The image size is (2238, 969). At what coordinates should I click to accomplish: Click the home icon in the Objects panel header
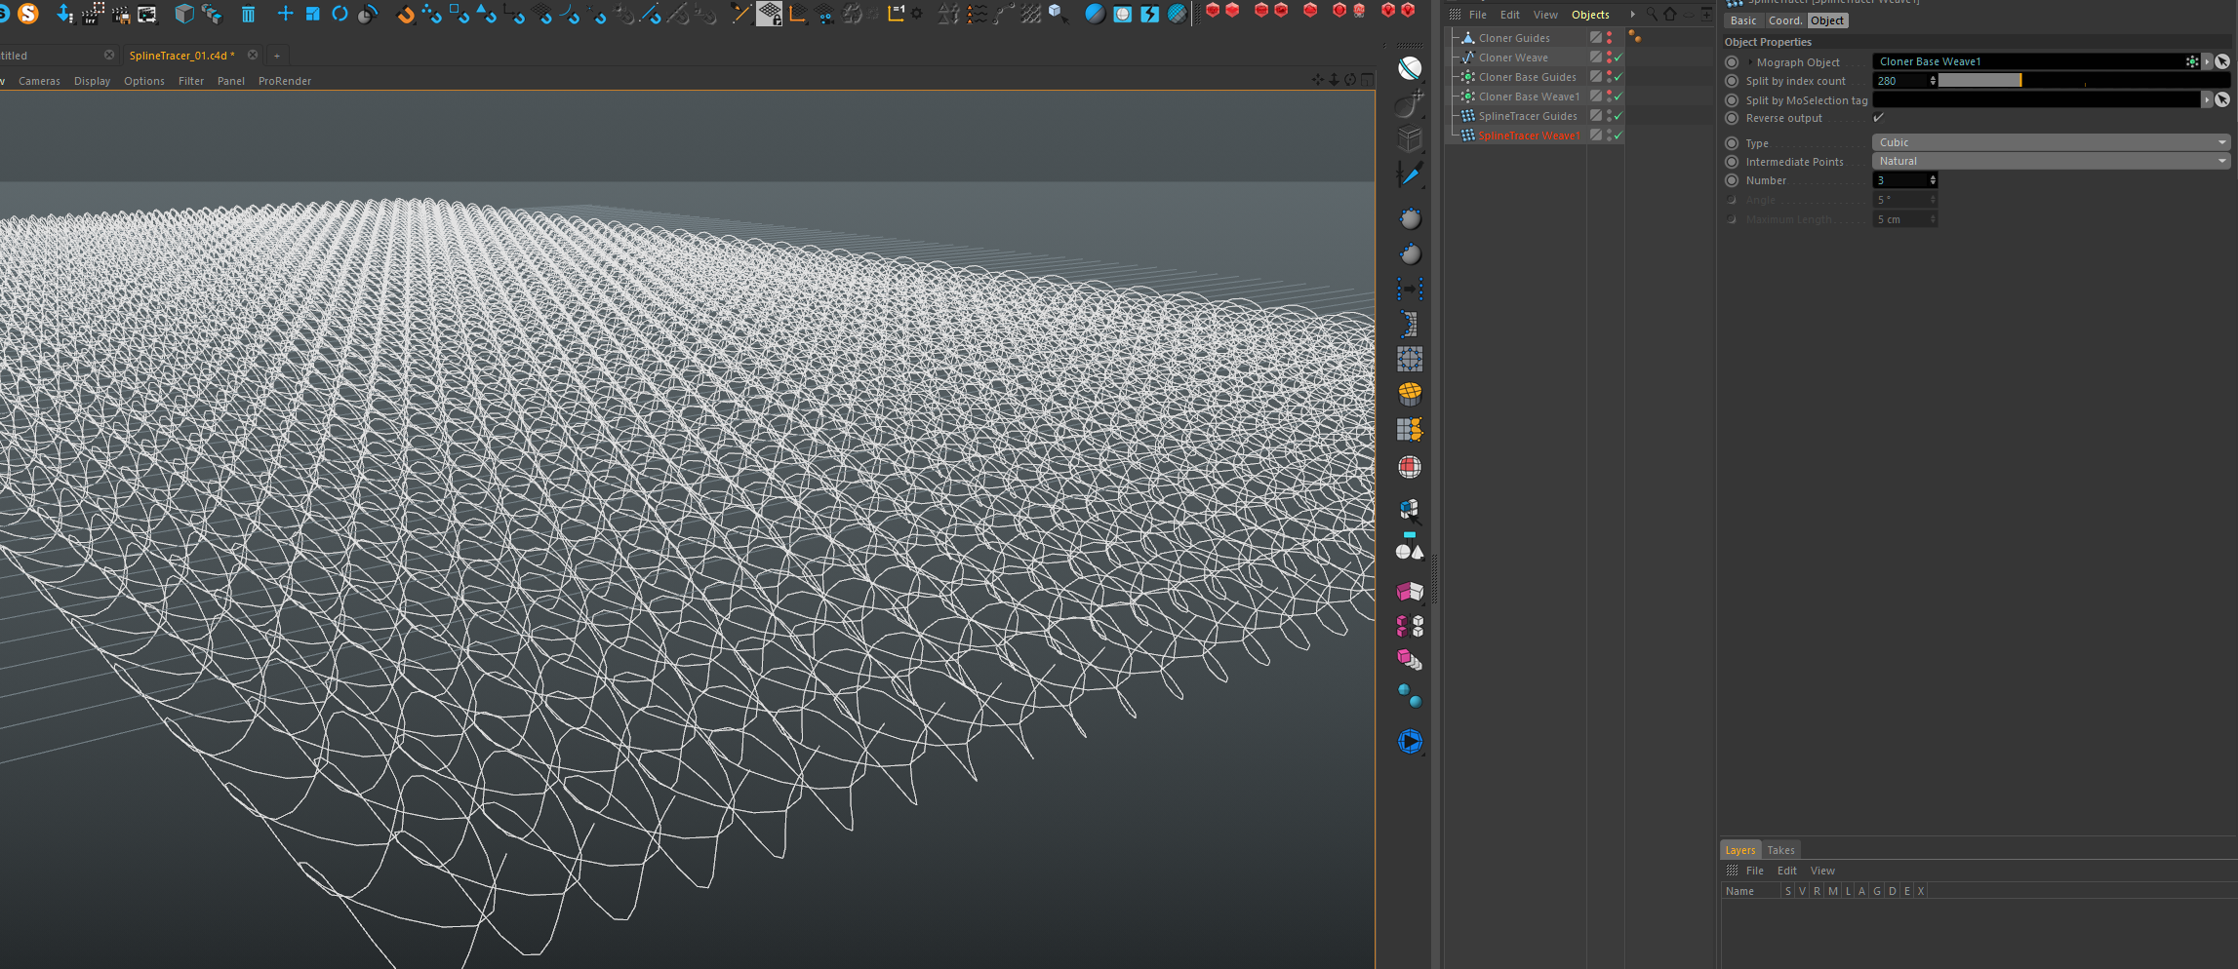[1670, 14]
